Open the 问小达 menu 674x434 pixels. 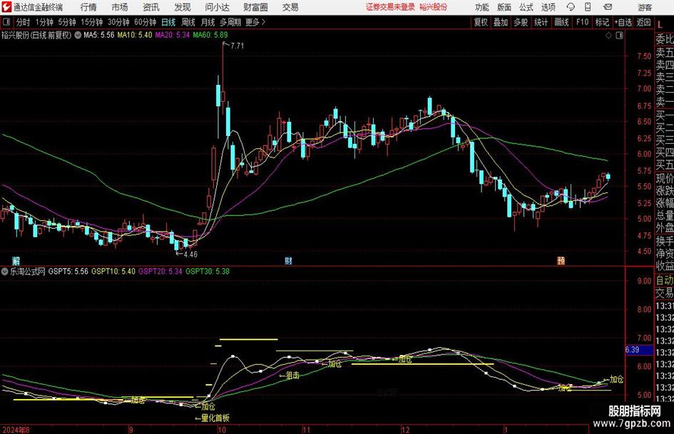pos(217,7)
